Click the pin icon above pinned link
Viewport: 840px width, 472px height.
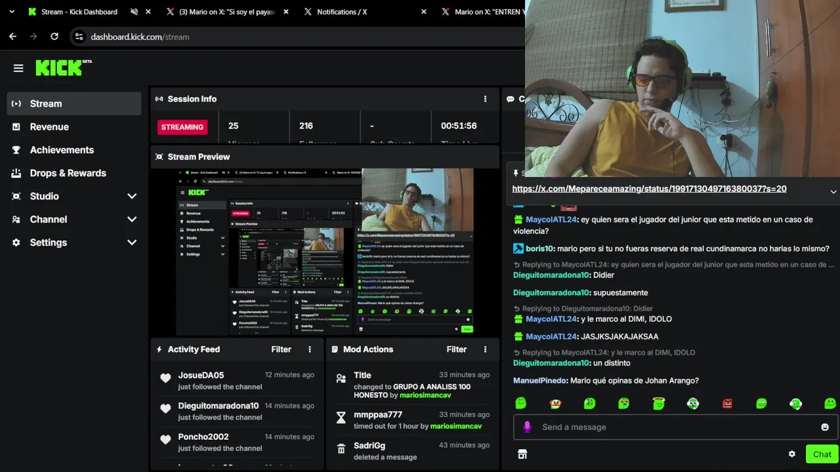point(516,173)
